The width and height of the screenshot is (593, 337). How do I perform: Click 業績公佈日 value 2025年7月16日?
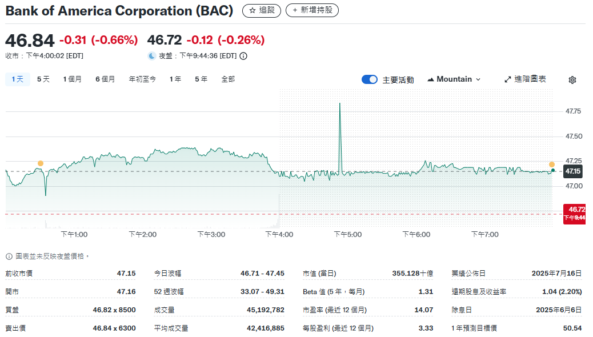[x=556, y=273]
